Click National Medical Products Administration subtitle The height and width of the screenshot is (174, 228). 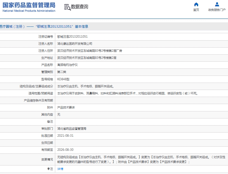pyautogui.click(x=29, y=11)
